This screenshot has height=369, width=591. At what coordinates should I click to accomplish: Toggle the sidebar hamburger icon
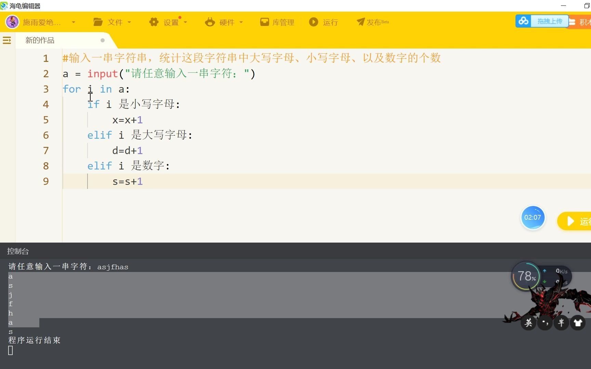click(x=7, y=40)
